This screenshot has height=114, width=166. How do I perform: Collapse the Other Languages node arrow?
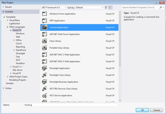tap(7, 27)
